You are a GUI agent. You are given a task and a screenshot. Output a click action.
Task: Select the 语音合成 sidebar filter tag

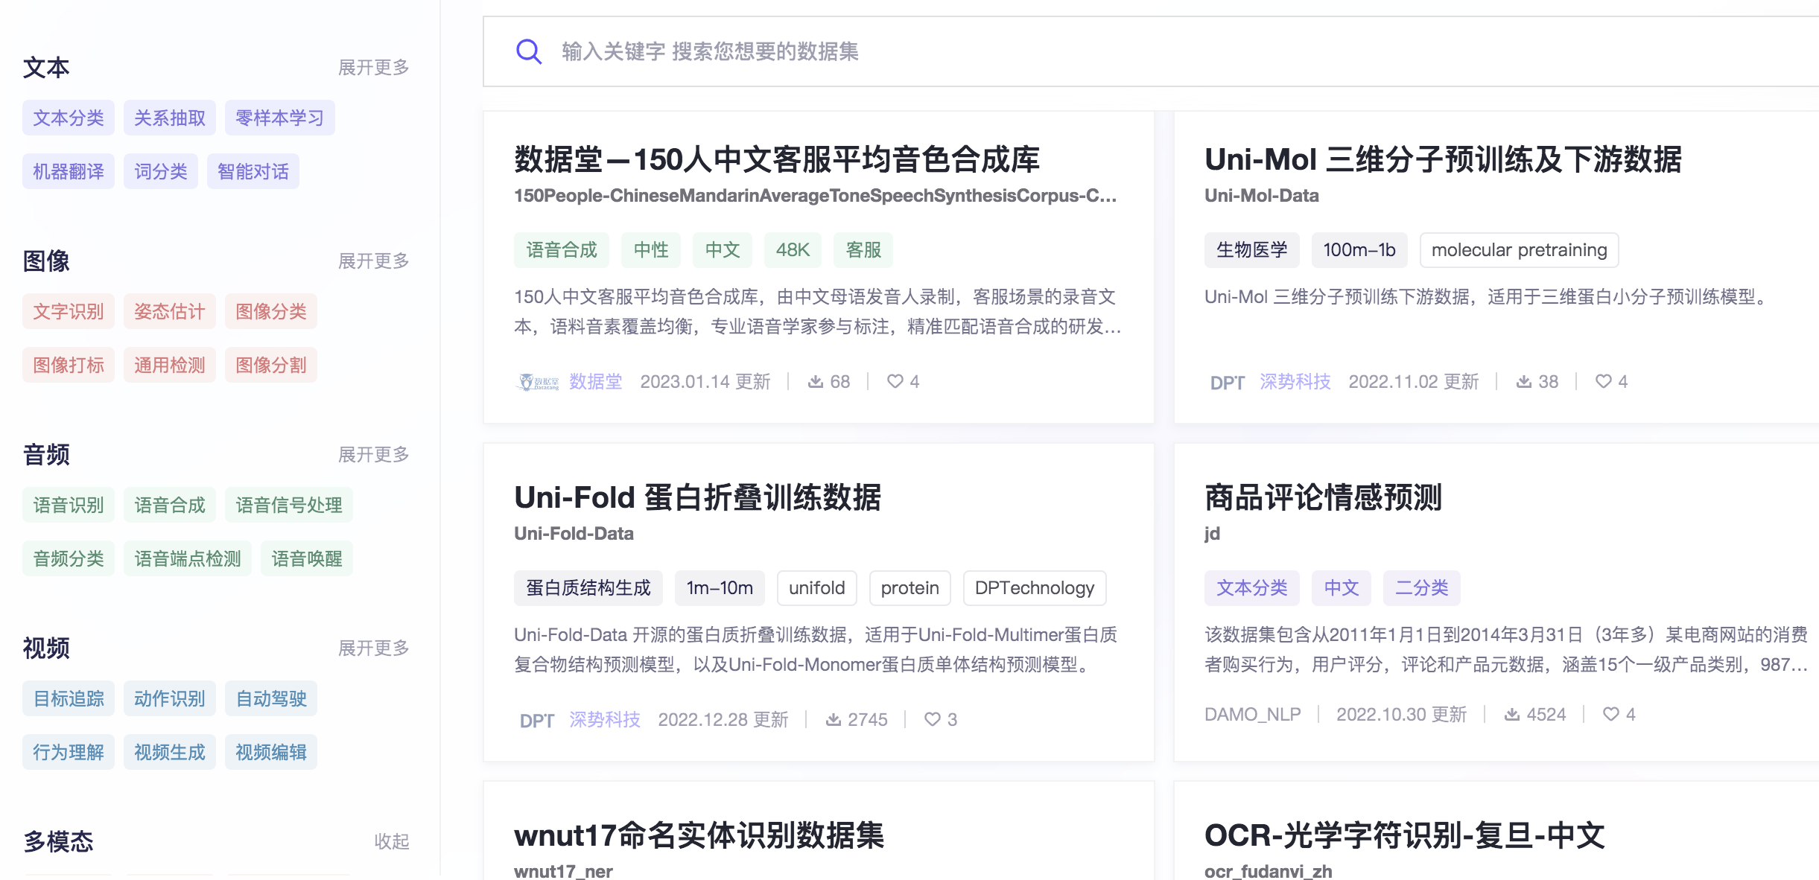(170, 505)
